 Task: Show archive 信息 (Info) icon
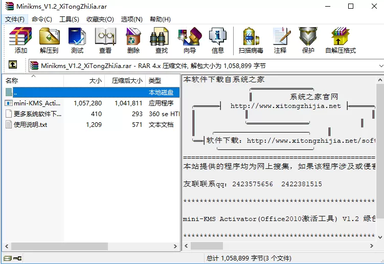[218, 40]
